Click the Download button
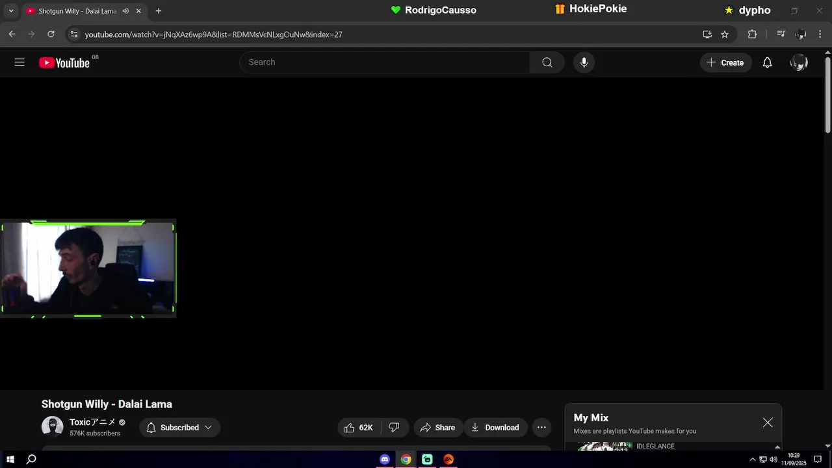 495,428
